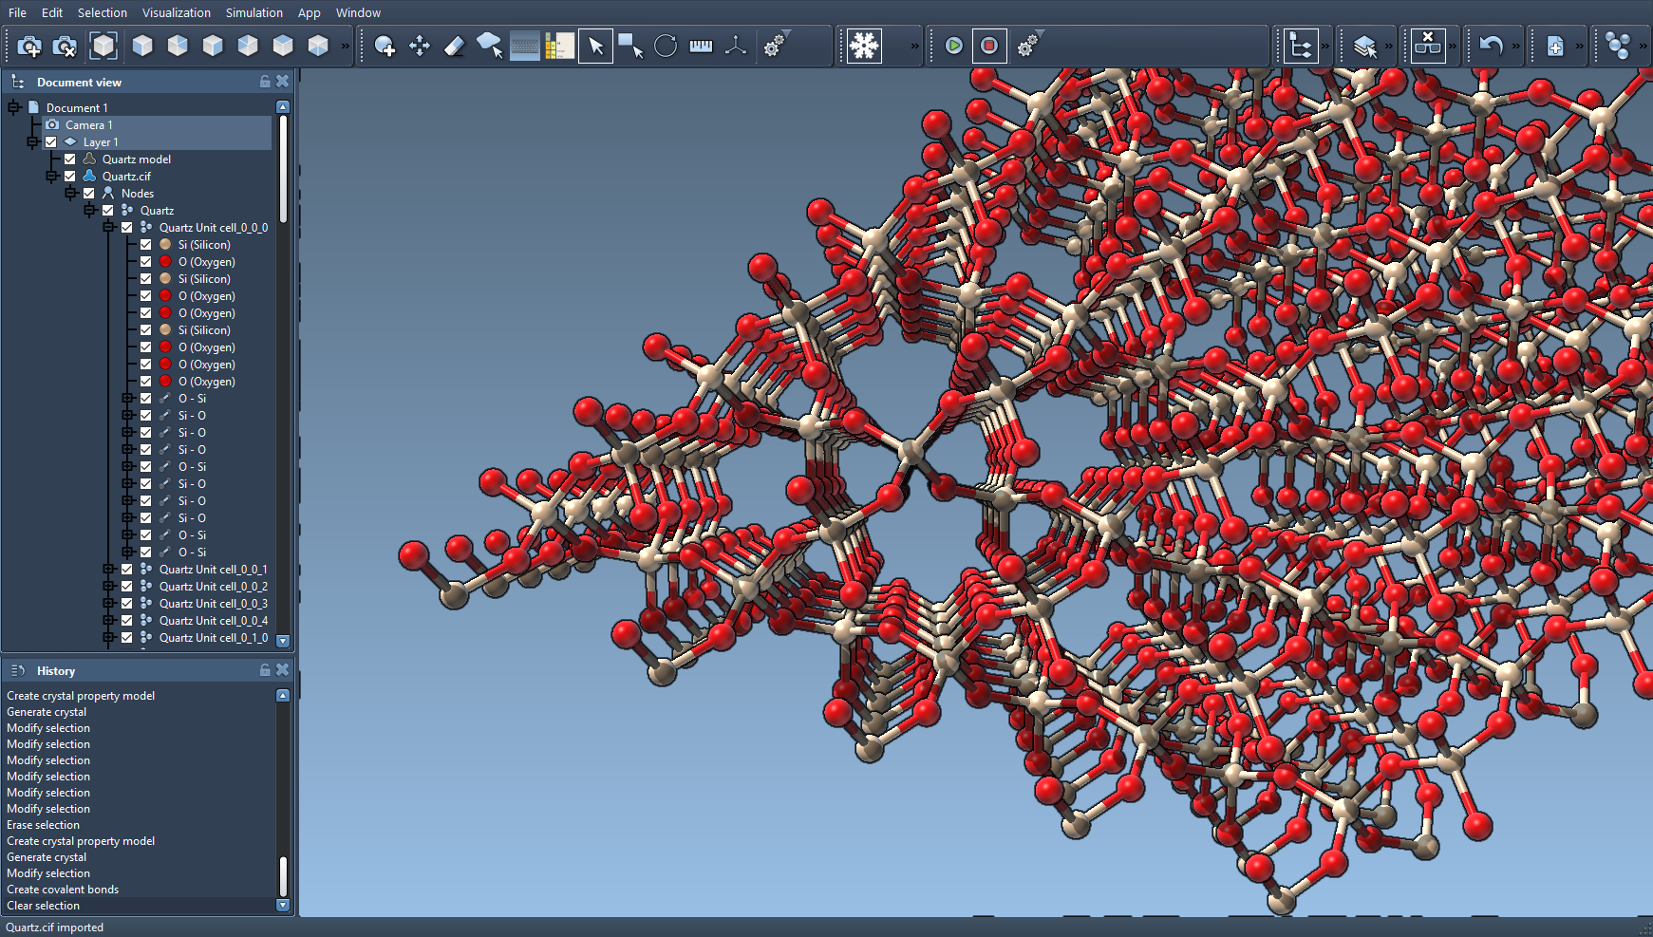Screen dimensions: 1653x937
Task: Stop simulation with red stop button
Action: 989,46
